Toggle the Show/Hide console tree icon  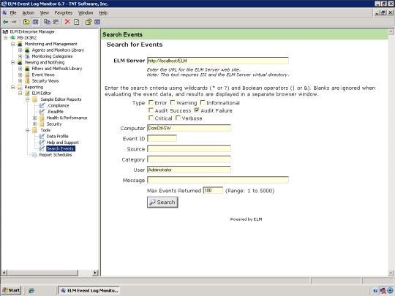[35, 22]
